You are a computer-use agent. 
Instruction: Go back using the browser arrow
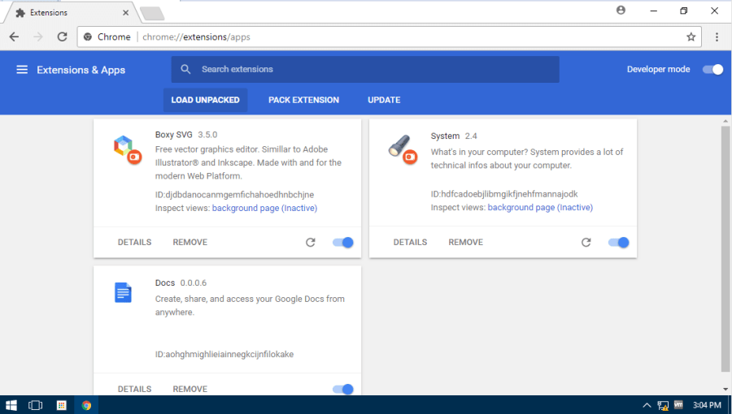click(15, 37)
